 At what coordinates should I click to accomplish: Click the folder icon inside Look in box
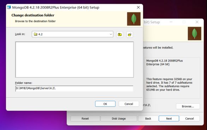35,34
